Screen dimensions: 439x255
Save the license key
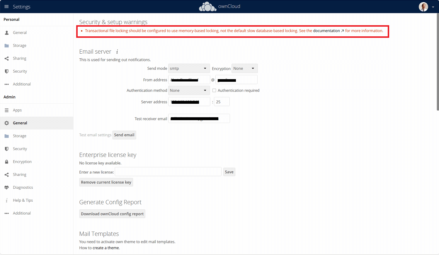[229, 172]
